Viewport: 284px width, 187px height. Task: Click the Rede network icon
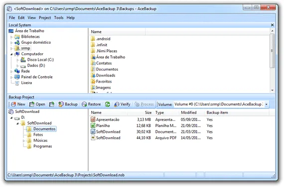(17, 71)
